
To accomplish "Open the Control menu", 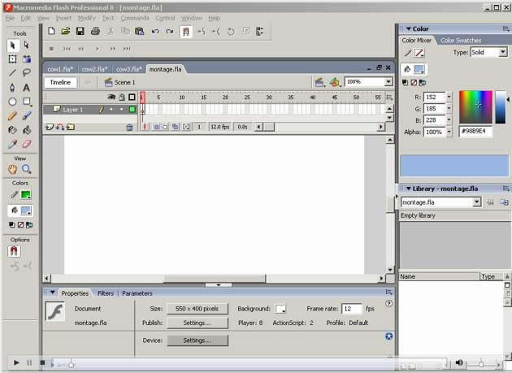I will [x=165, y=18].
